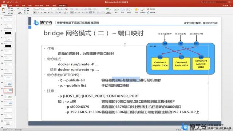233x131 pixels.
Task: Increase the font size
Action: 59,9
